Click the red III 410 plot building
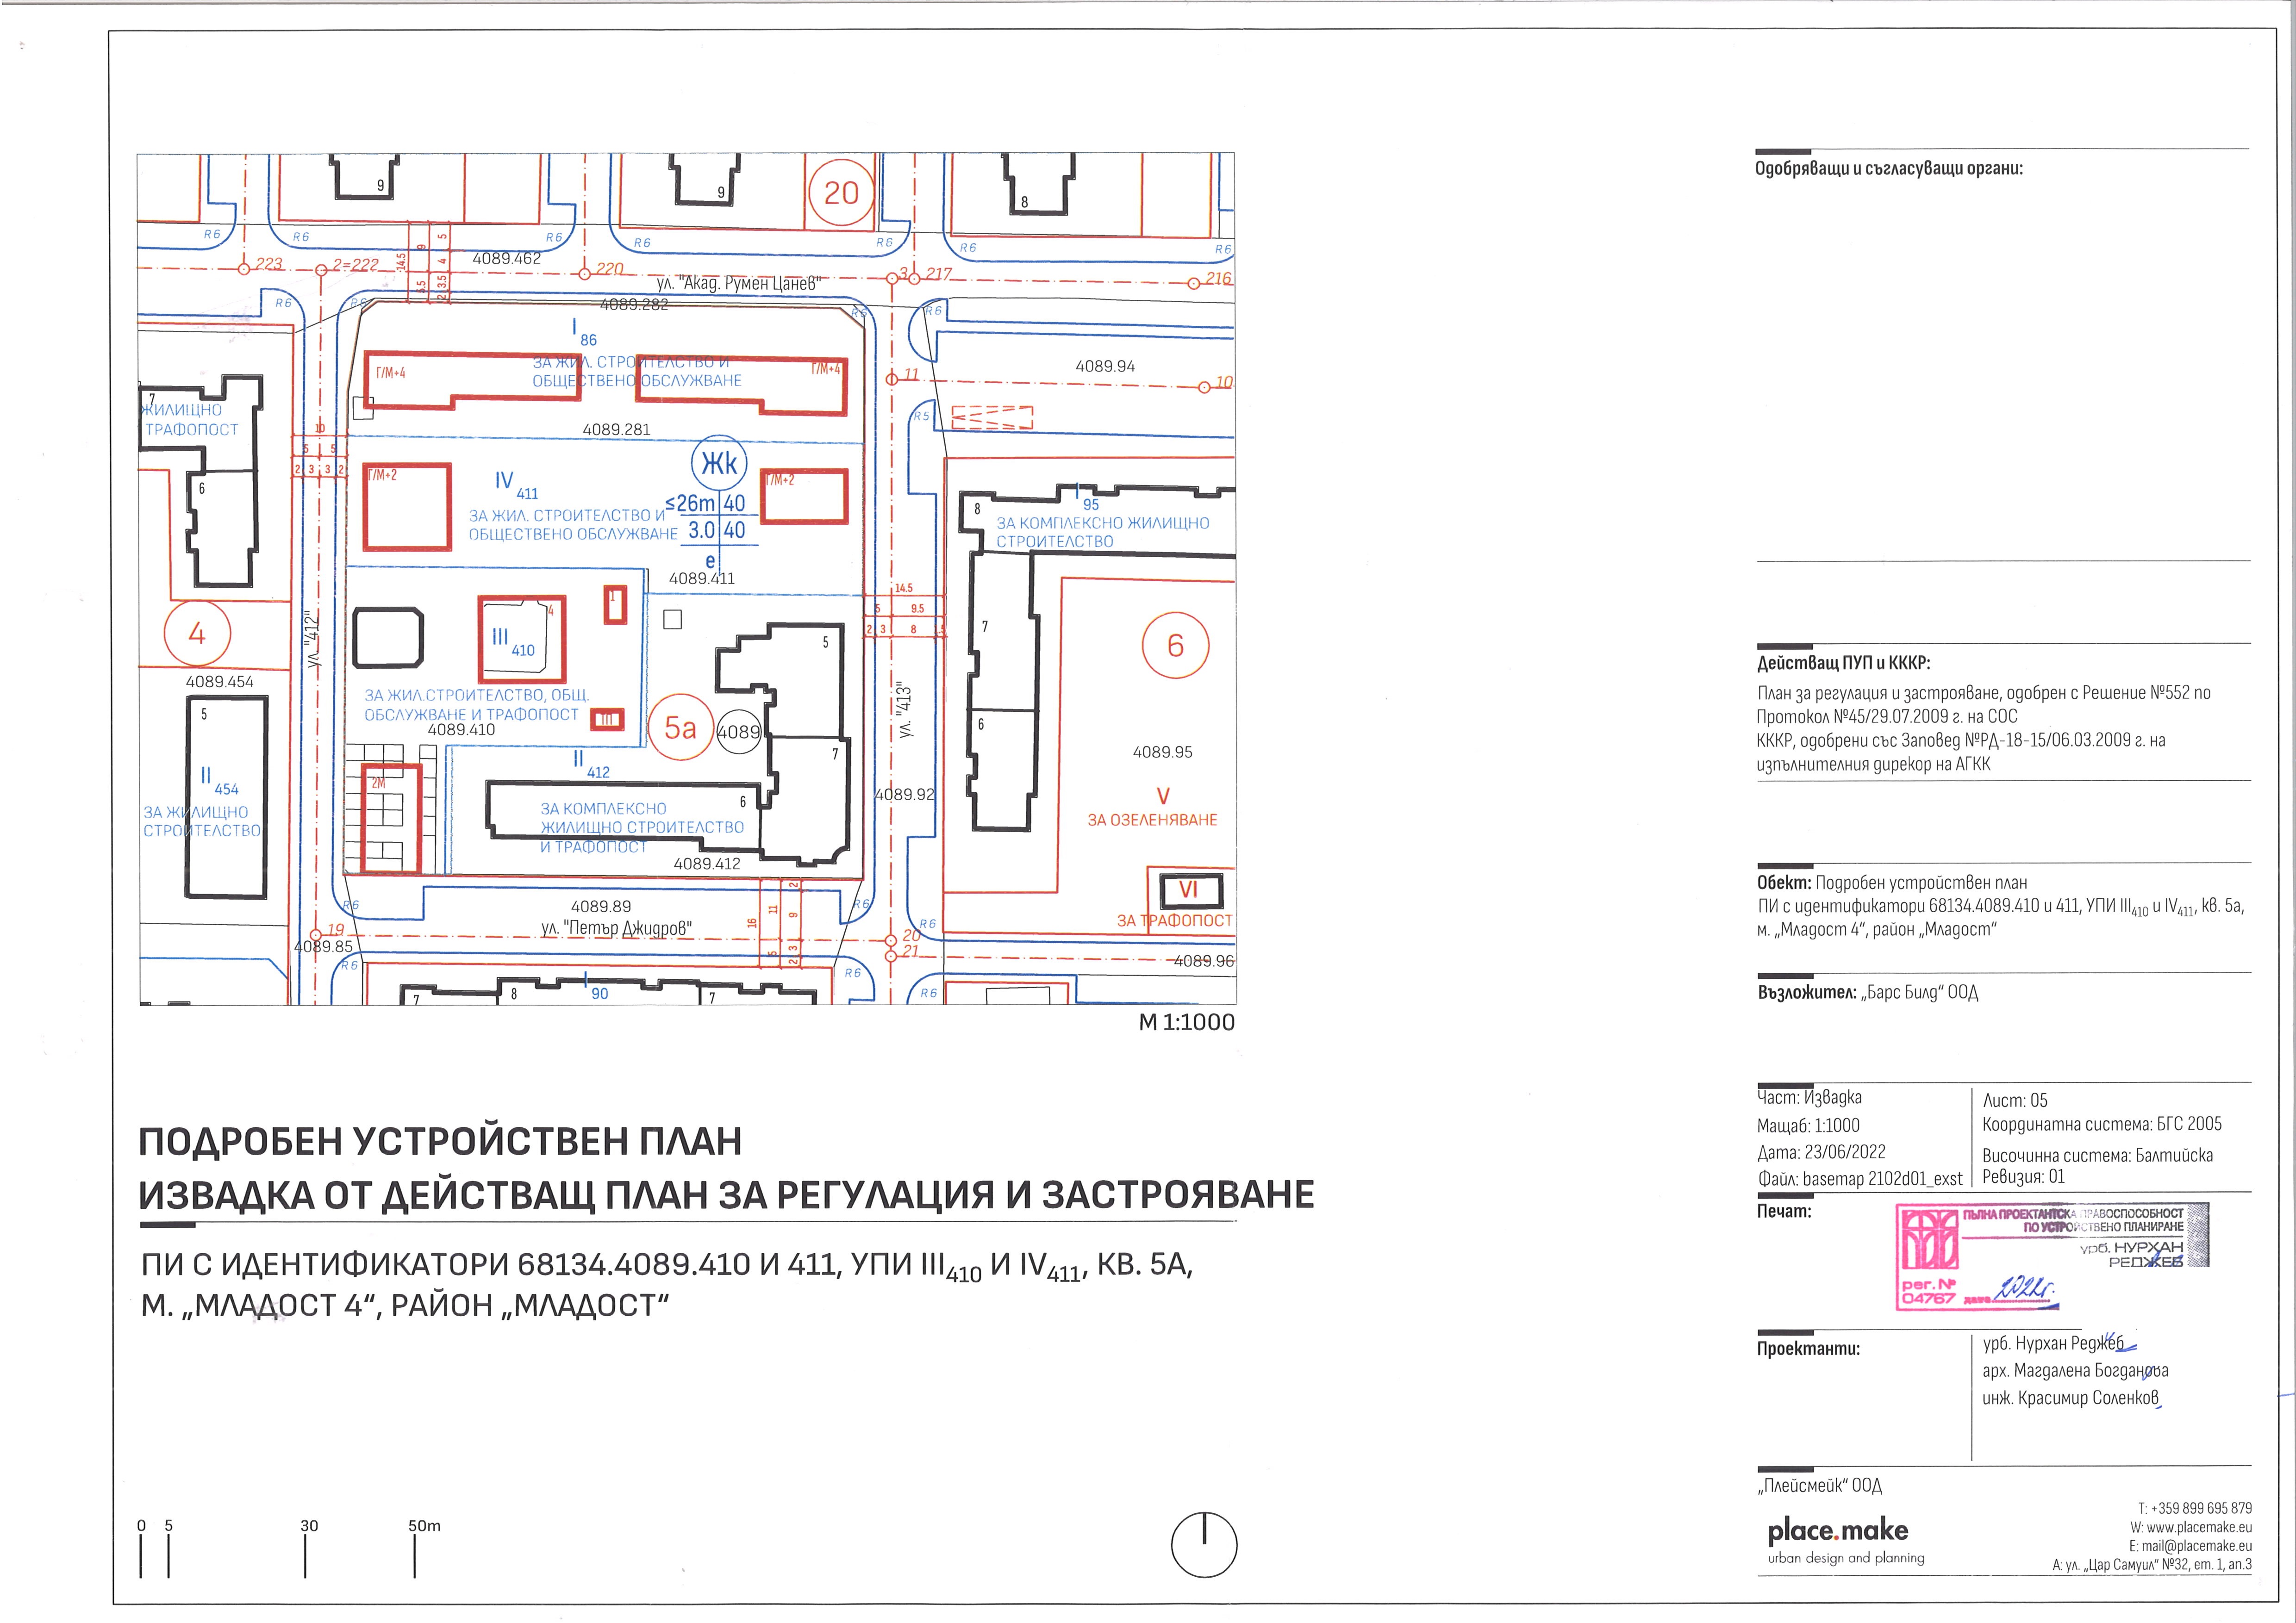Image resolution: width=2296 pixels, height=1623 pixels. [x=522, y=640]
